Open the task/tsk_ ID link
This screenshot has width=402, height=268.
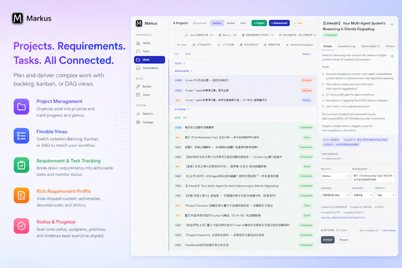tap(343, 218)
